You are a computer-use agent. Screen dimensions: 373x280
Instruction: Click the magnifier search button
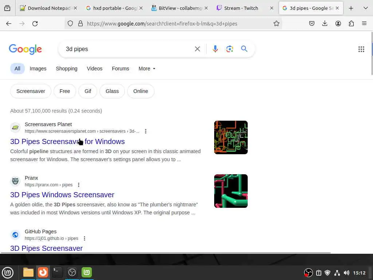click(x=244, y=49)
